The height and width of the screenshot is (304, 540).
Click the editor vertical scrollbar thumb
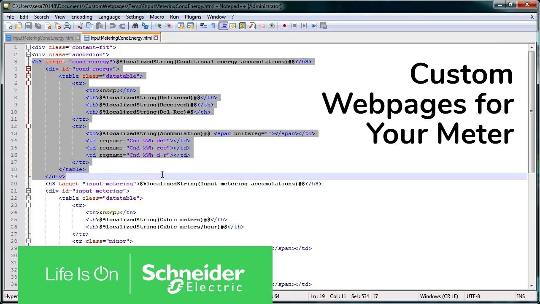531,112
